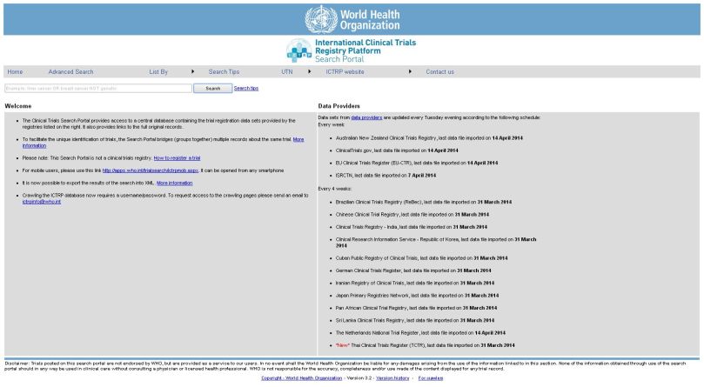Click the Iranian Registry of Clinical Trials entry
The image size is (704, 387).
tap(415, 284)
